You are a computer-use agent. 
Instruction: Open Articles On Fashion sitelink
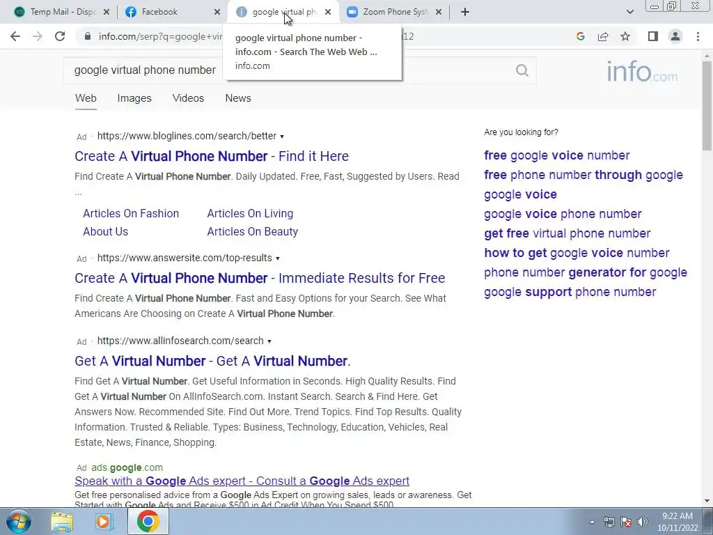131,213
